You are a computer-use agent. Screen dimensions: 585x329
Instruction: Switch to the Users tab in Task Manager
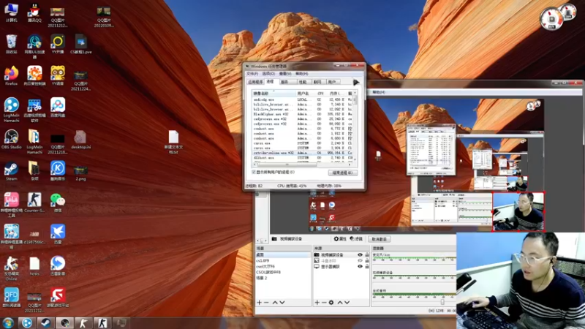pyautogui.click(x=332, y=82)
